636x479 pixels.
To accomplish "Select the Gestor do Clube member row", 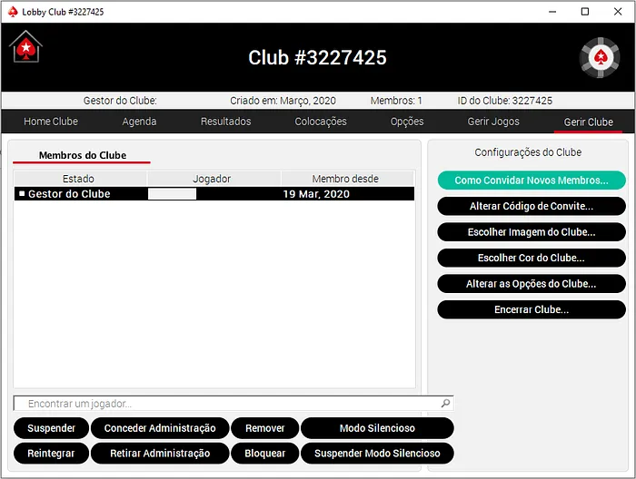I will pyautogui.click(x=214, y=194).
